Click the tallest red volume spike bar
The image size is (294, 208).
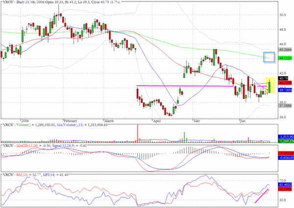coord(138,133)
